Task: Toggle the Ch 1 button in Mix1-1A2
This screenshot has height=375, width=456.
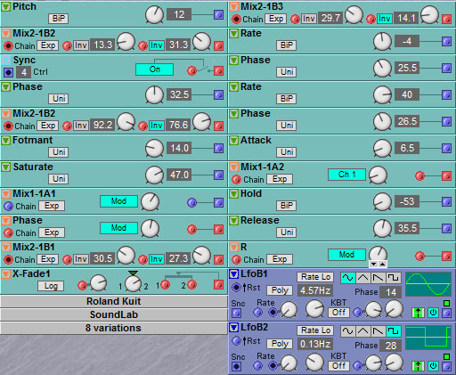Action: [346, 175]
